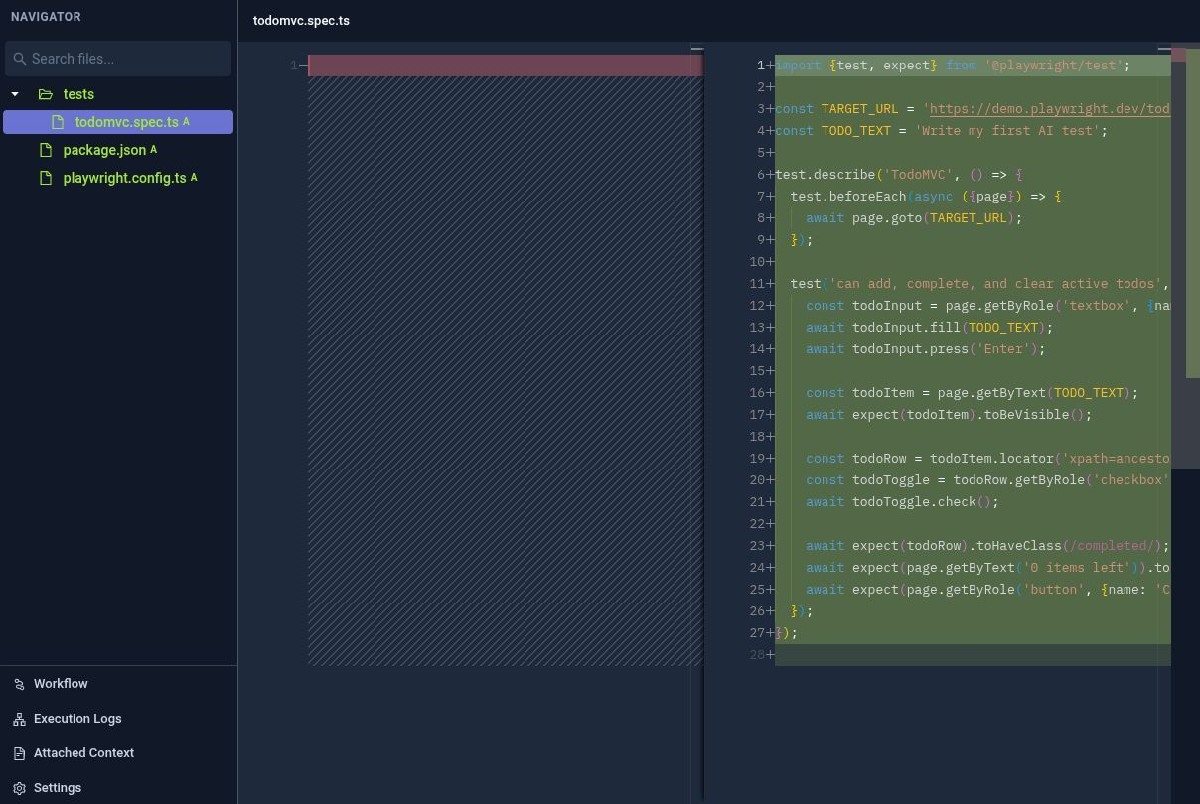Click the file icon beside package.json
Screen dimensions: 1200x804
tap(45, 150)
